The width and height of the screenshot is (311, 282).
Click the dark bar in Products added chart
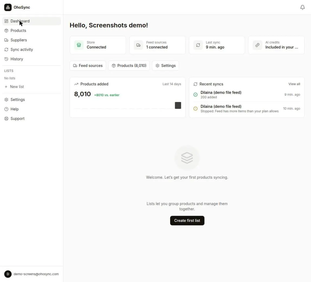coord(178,106)
